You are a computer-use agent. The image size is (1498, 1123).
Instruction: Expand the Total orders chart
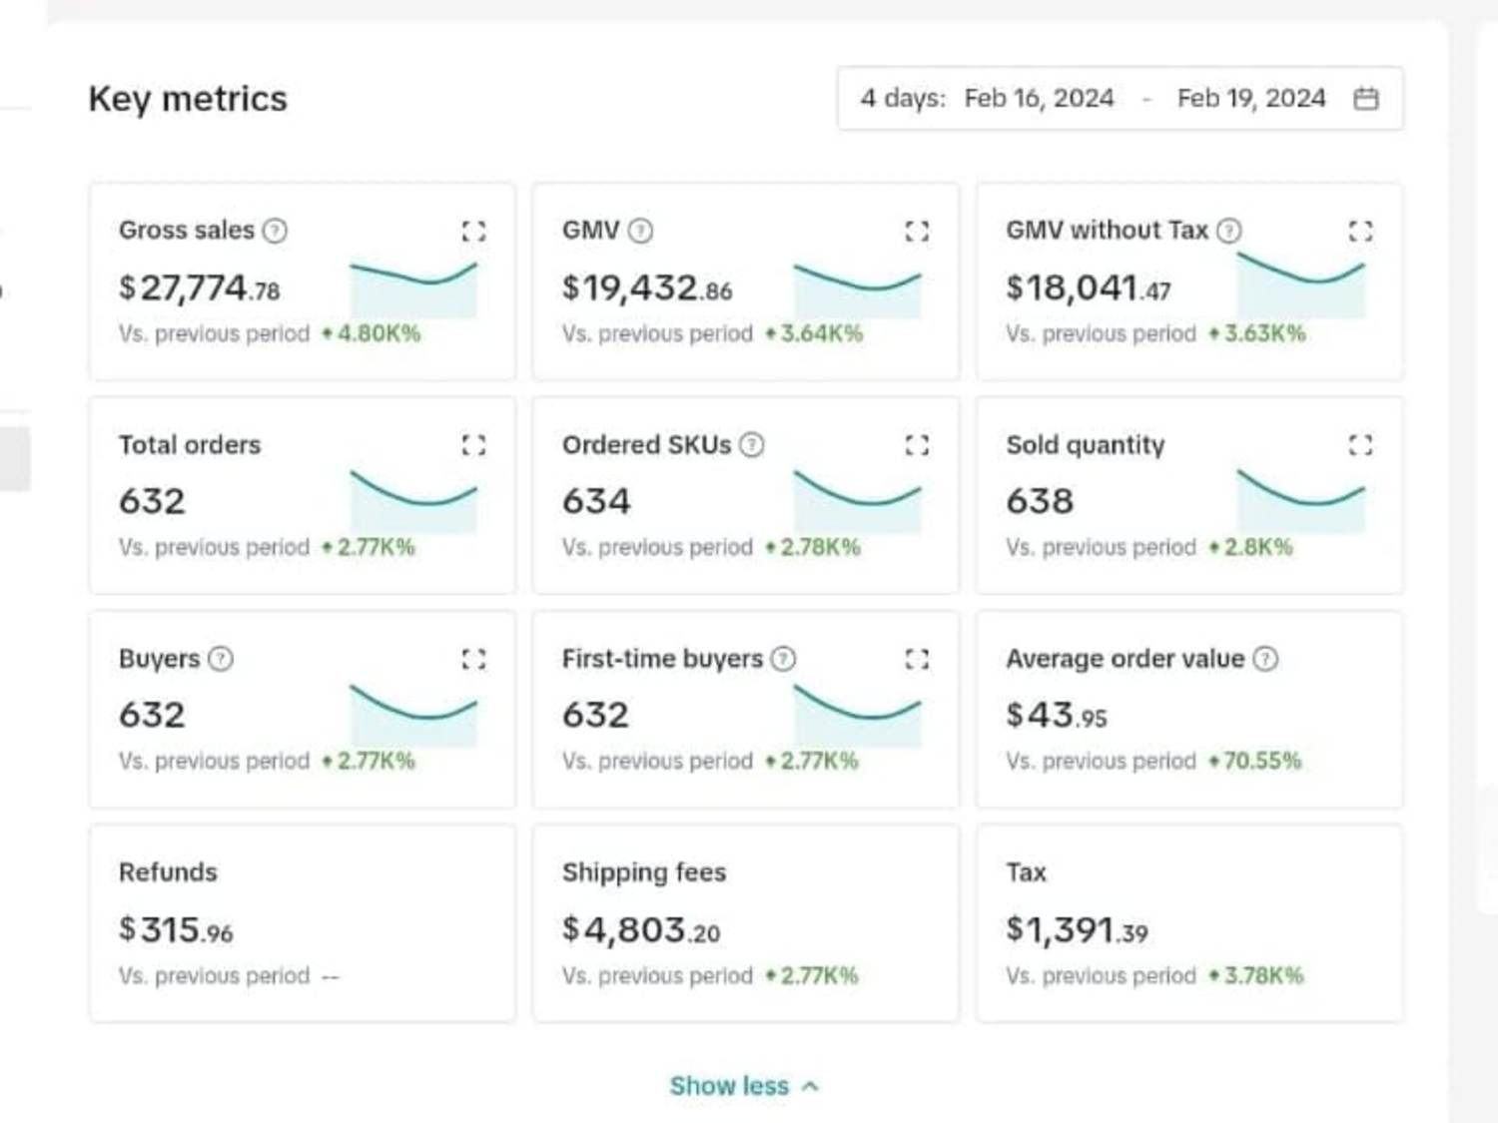473,445
